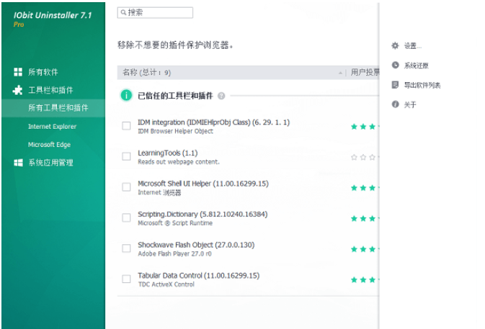The height and width of the screenshot is (329, 485).
Task: Check the IDM integration checkbox
Action: click(126, 126)
